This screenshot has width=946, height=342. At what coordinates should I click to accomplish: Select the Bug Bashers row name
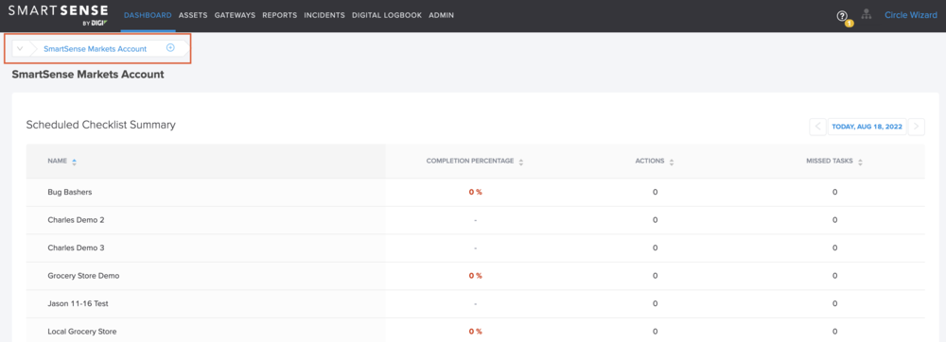[x=69, y=192]
